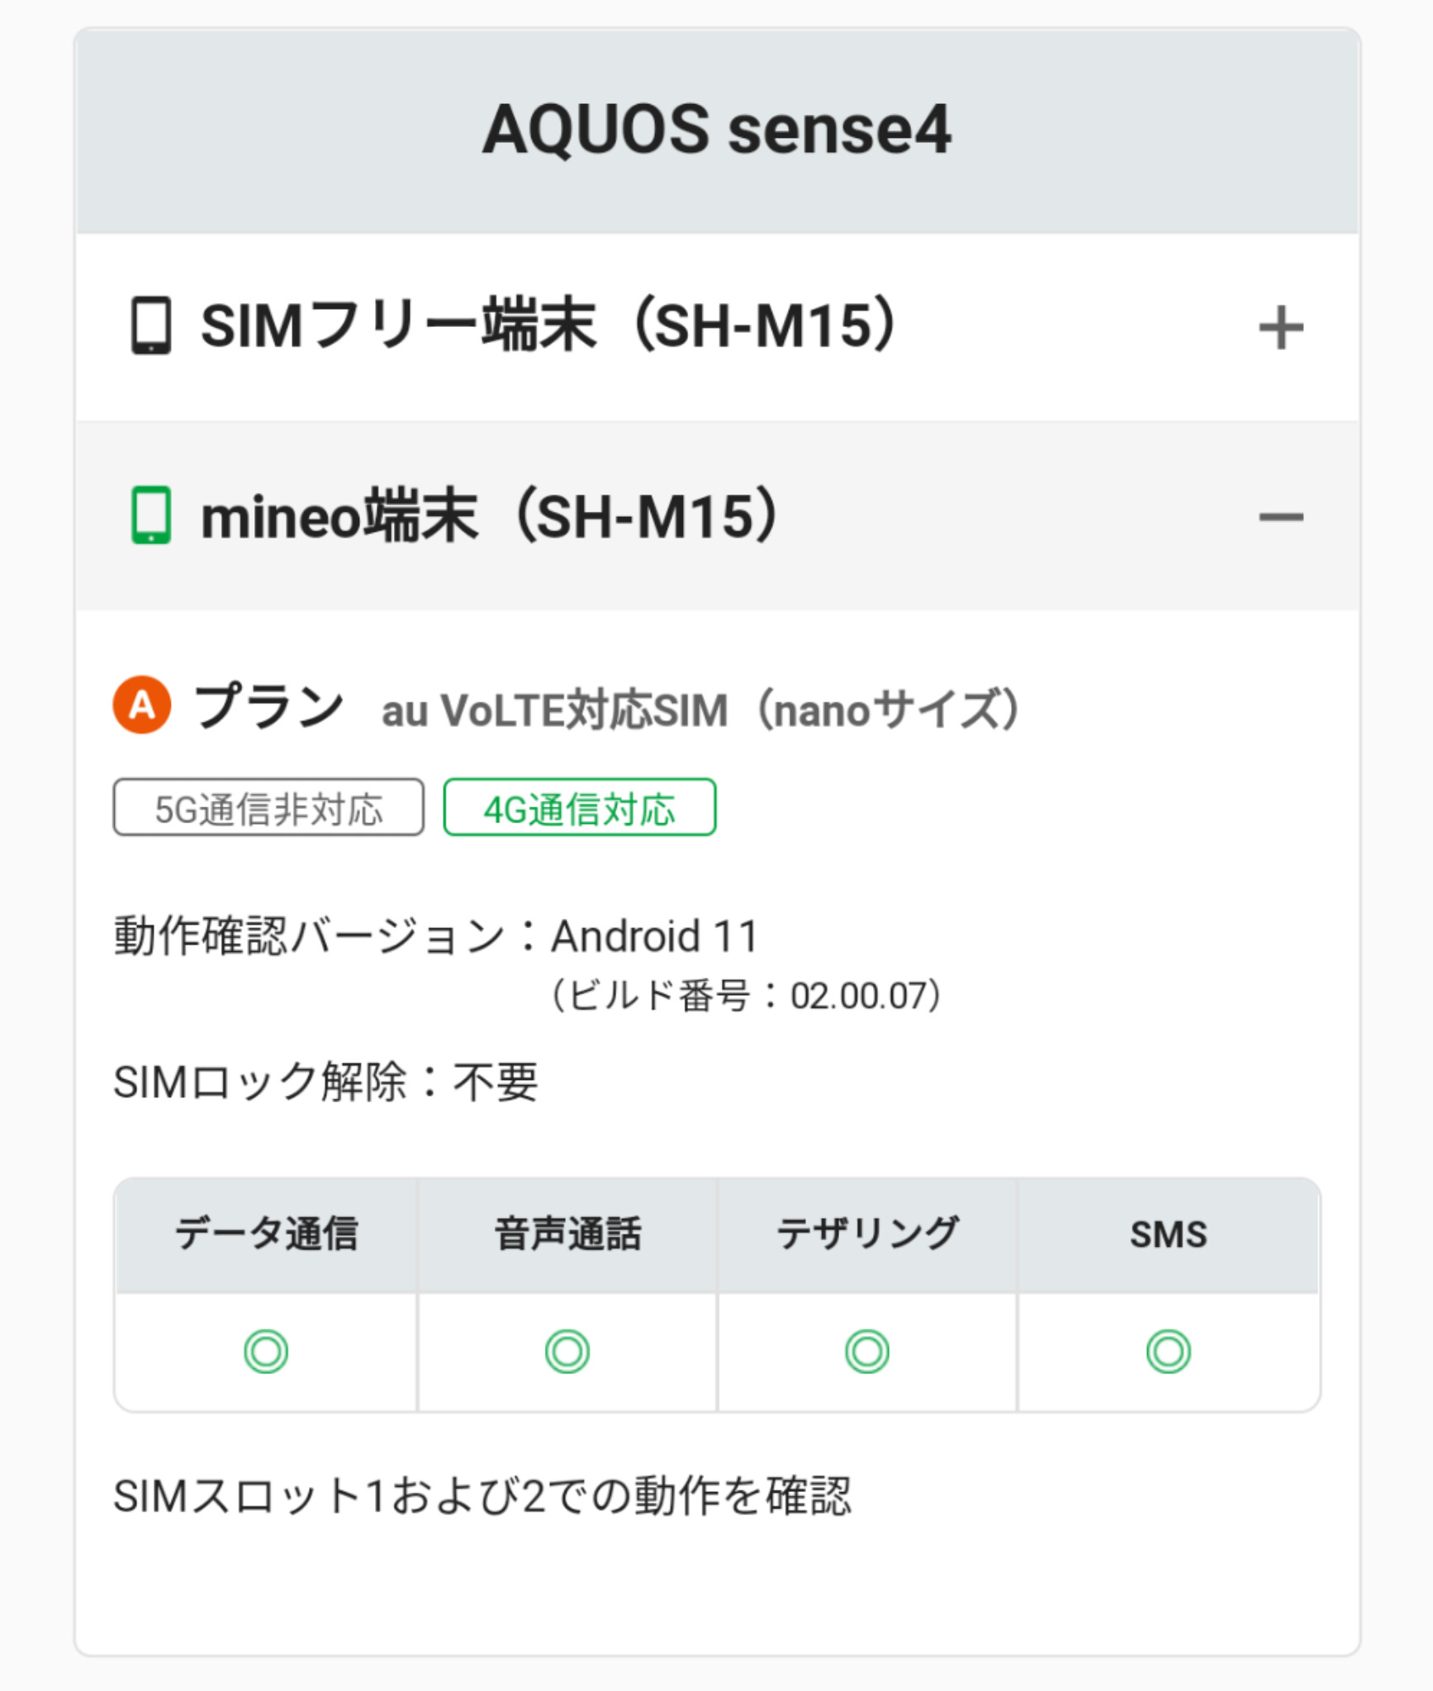Click the mineo端末（SH-M15） row title
This screenshot has width=1433, height=1691.
click(490, 516)
